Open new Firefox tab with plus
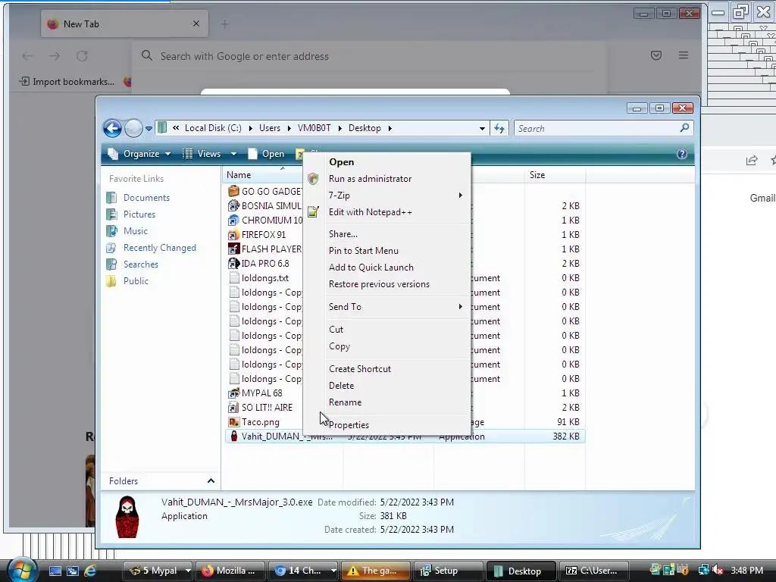 pos(224,23)
